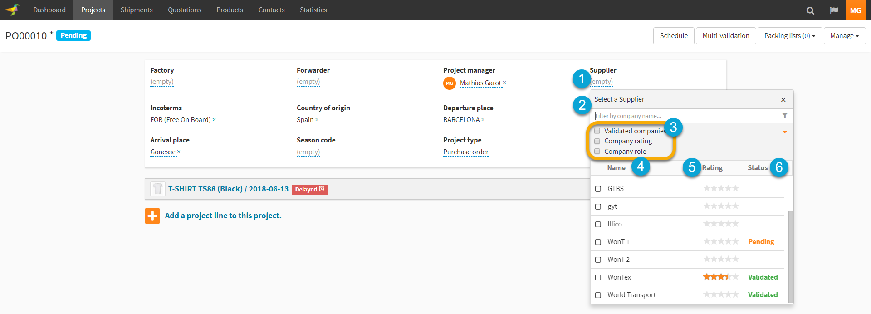Expand the Manage dropdown menu
871x314 pixels.
pyautogui.click(x=844, y=36)
